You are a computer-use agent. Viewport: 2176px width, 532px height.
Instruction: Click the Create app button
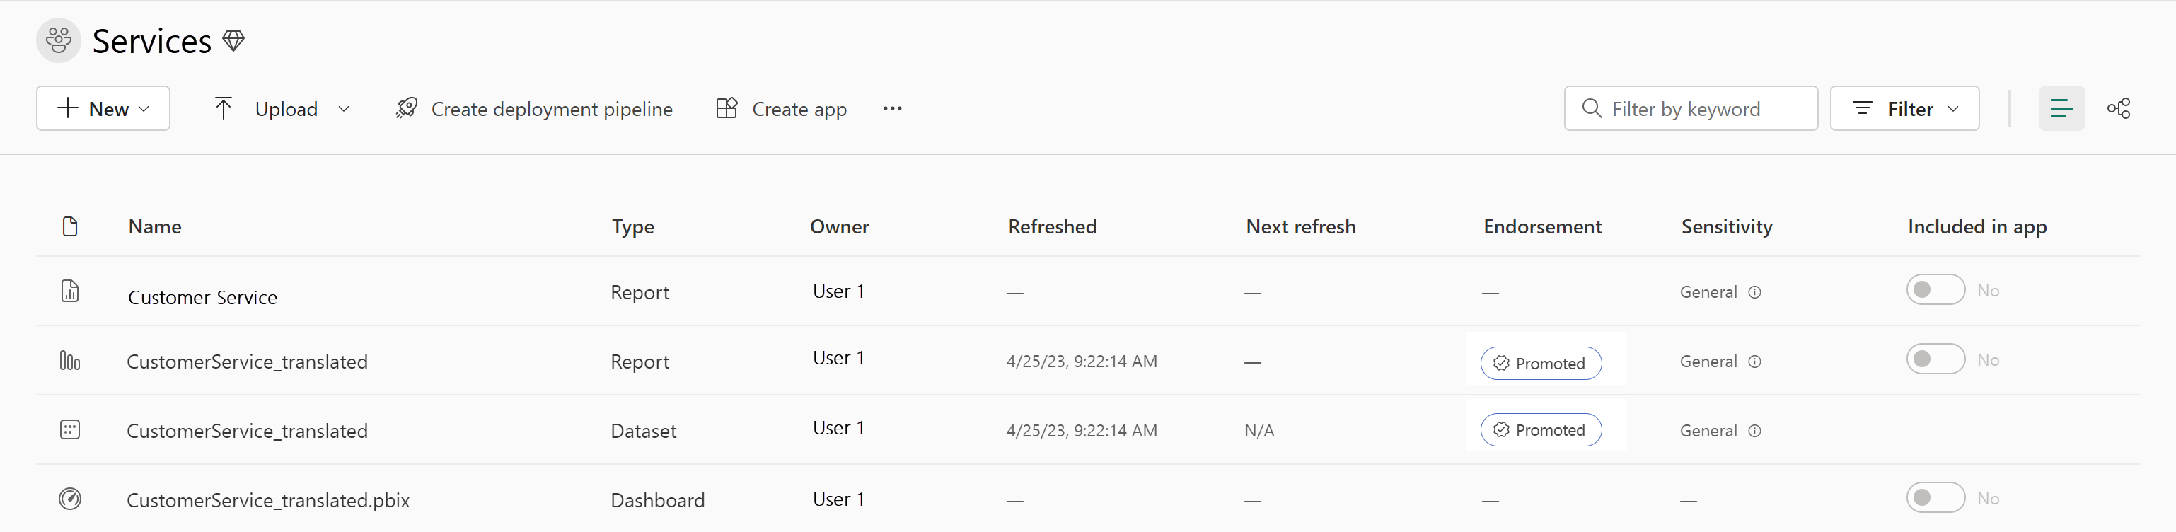coord(782,109)
